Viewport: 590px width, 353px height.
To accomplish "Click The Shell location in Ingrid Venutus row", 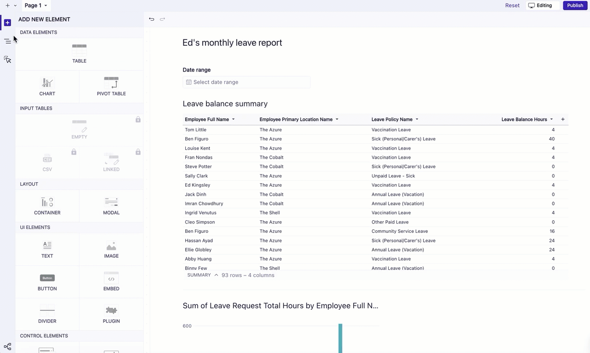I will point(269,213).
